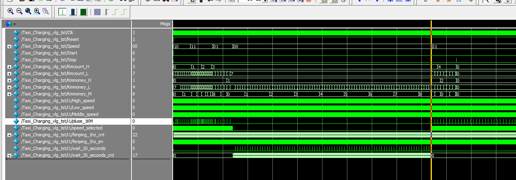Viewport: 516px width, 180px height.
Task: Choose the single-line waveform display icon
Action: pos(62,12)
